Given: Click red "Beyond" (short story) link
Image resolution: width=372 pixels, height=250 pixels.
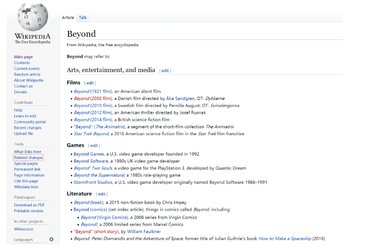Looking at the screenshot, I should [96, 232].
